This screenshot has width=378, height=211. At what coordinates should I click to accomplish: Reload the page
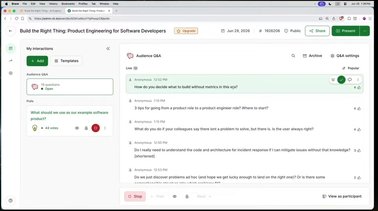(x=17, y=18)
